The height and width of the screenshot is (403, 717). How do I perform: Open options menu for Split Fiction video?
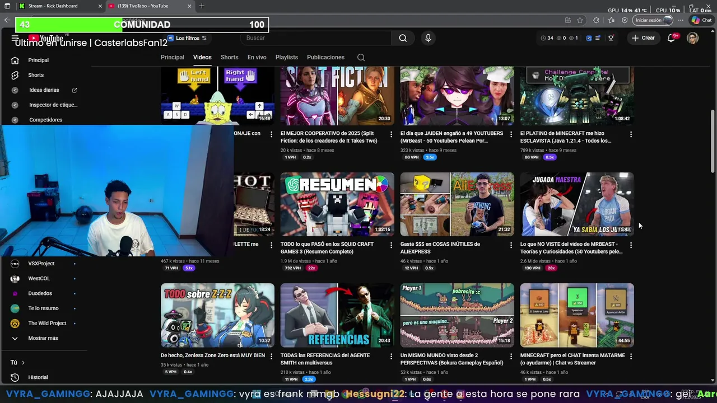(391, 134)
